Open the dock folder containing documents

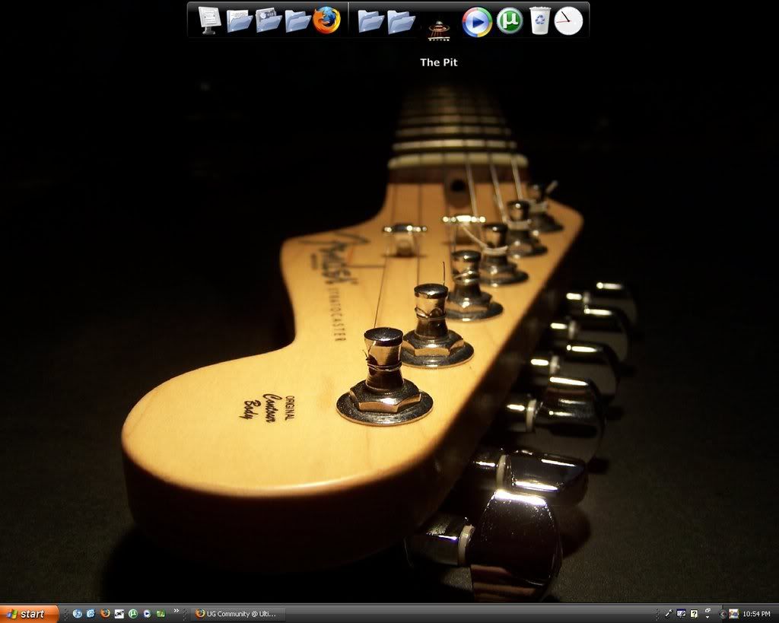[x=240, y=21]
